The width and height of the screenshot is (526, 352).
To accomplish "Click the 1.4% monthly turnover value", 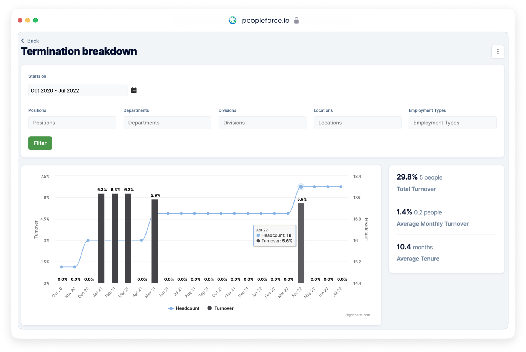I will 404,212.
